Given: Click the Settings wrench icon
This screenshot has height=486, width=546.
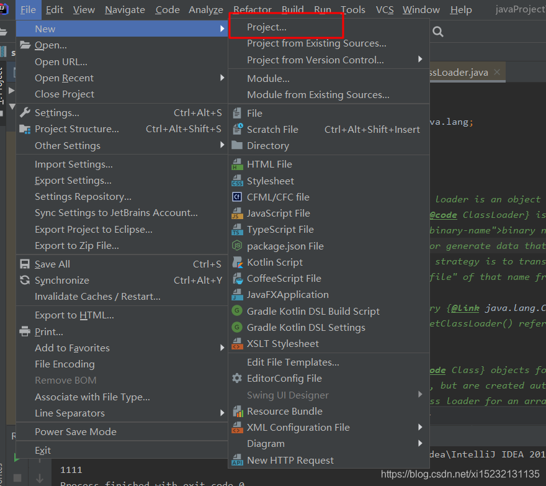Looking at the screenshot, I should pyautogui.click(x=25, y=112).
